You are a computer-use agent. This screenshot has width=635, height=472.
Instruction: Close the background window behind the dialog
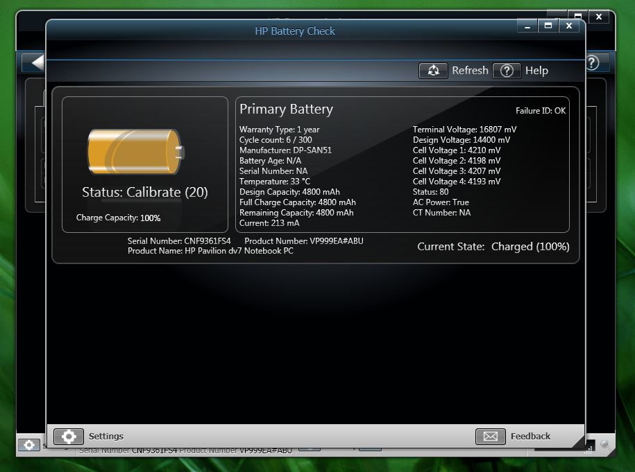click(x=598, y=16)
